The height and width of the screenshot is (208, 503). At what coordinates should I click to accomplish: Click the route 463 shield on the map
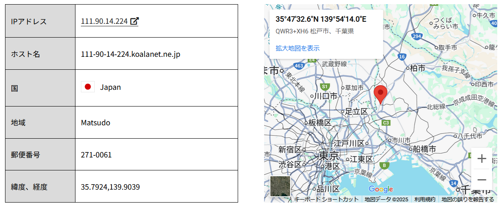299,66
